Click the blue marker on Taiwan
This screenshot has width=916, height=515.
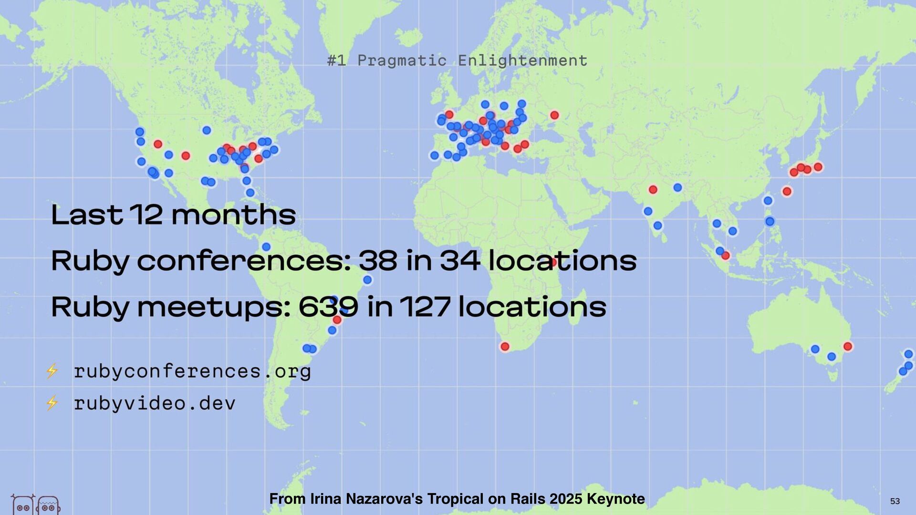[x=768, y=201]
